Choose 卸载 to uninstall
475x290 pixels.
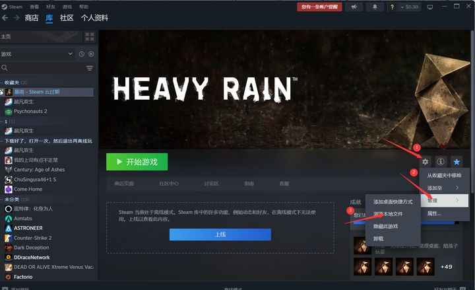point(393,238)
